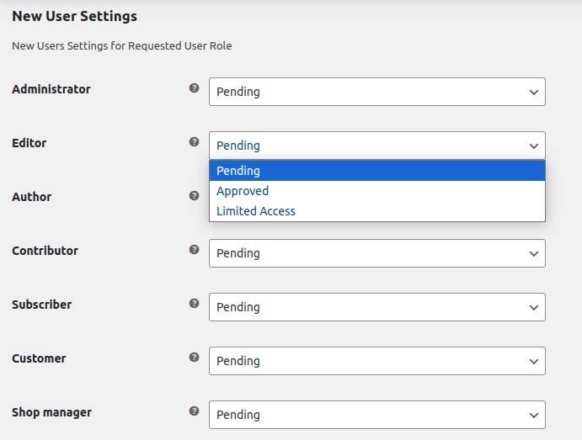Click the help icon next to Administrator
582x440 pixels.
tap(195, 88)
